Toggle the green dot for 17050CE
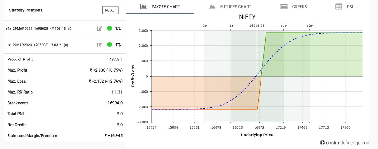 (x=109, y=45)
